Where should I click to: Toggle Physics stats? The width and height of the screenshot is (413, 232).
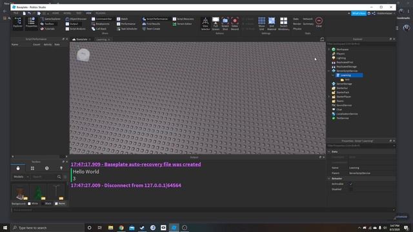[297, 28]
